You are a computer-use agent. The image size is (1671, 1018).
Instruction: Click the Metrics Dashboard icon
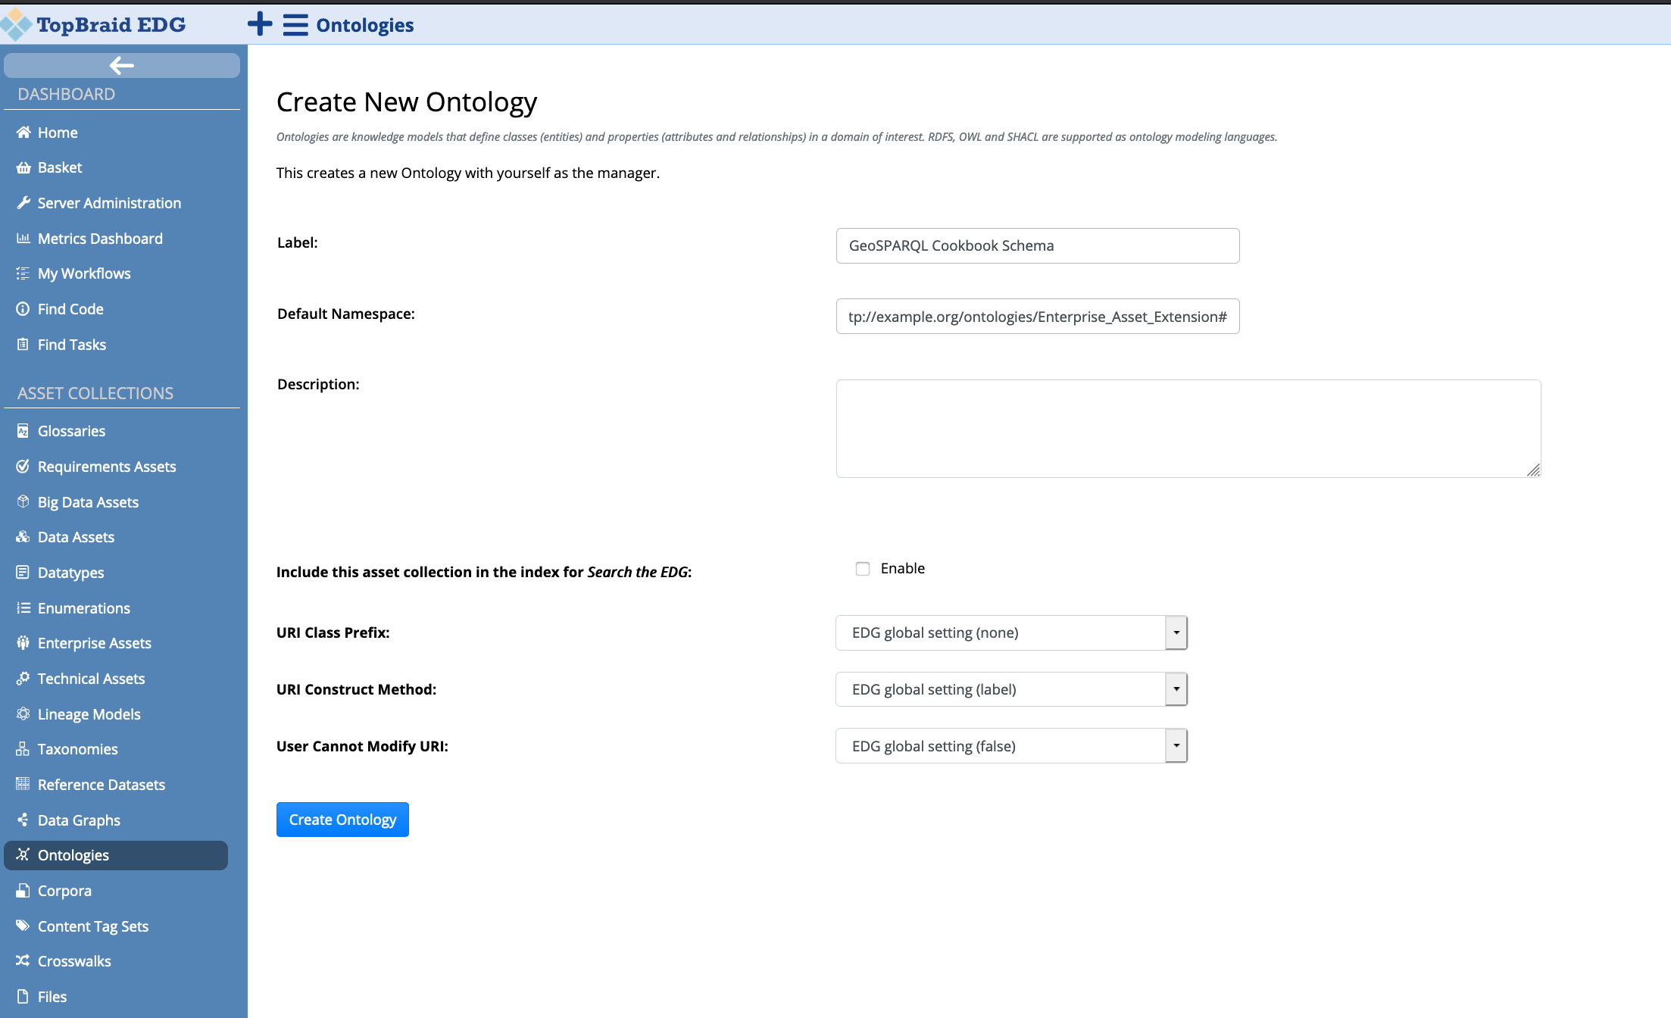(24, 238)
